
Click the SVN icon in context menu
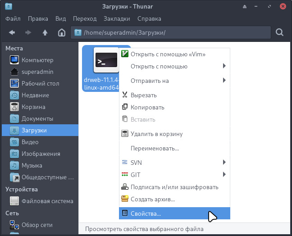point(125,162)
